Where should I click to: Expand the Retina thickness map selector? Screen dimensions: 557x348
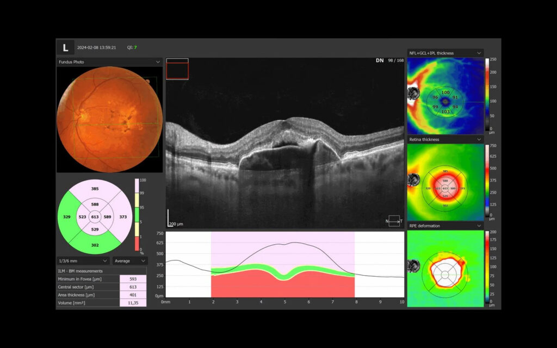tap(445, 140)
